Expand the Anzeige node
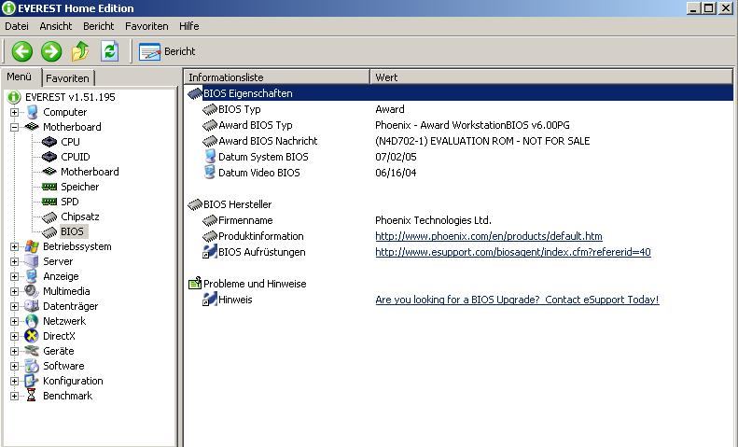The width and height of the screenshot is (738, 447). (x=14, y=276)
